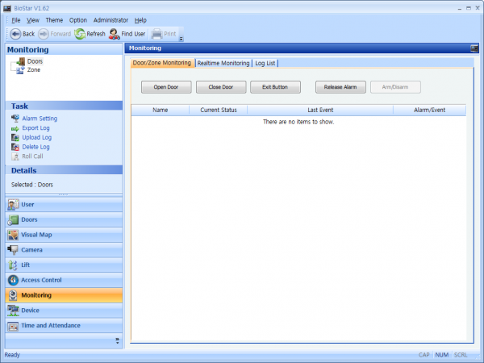Click the Refresh icon in toolbar
Viewport: 484px width, 363px height.
pos(80,34)
